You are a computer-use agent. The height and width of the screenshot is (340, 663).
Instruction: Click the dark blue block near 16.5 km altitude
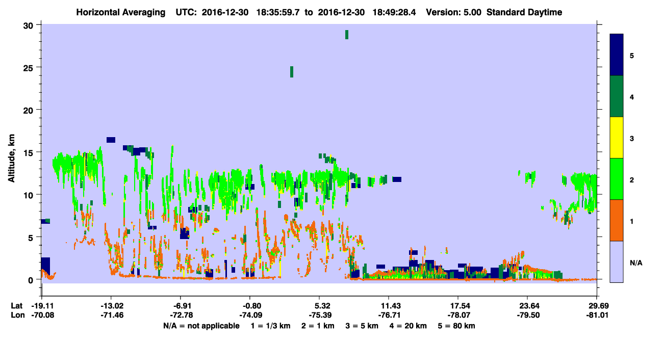111,140
